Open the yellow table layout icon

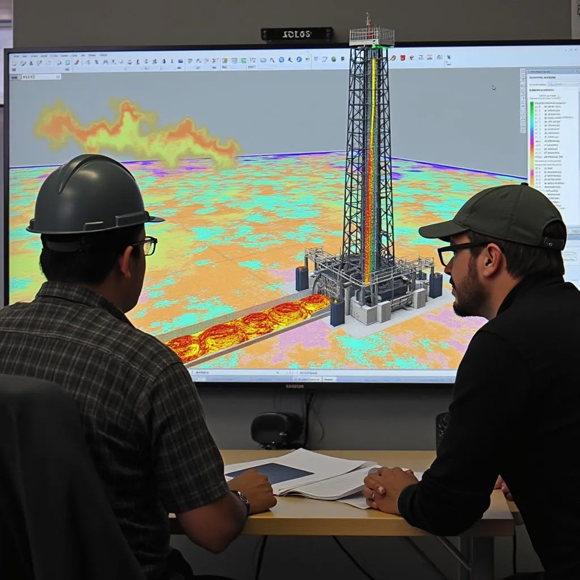click(224, 61)
